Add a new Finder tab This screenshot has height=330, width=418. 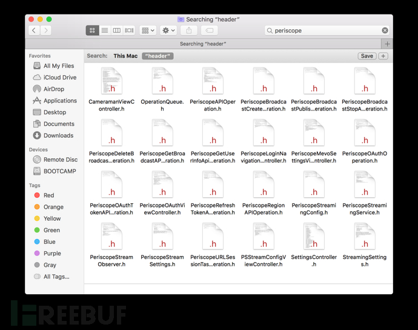[387, 44]
